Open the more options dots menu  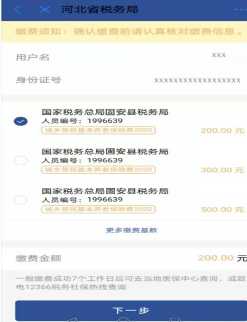click(x=240, y=9)
